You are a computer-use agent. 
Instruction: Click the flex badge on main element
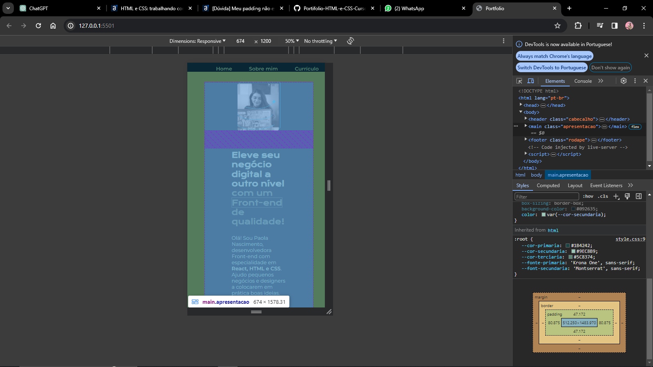635,126
